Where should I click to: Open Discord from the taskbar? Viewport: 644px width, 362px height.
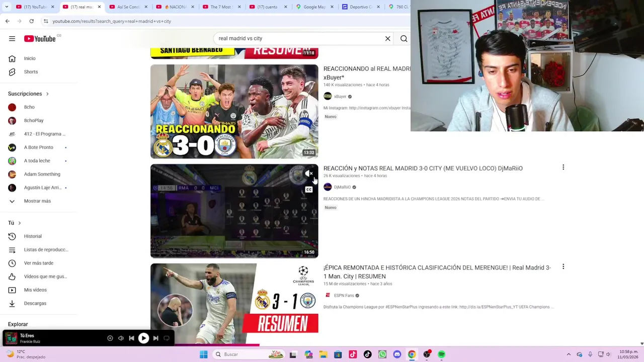[x=397, y=354]
